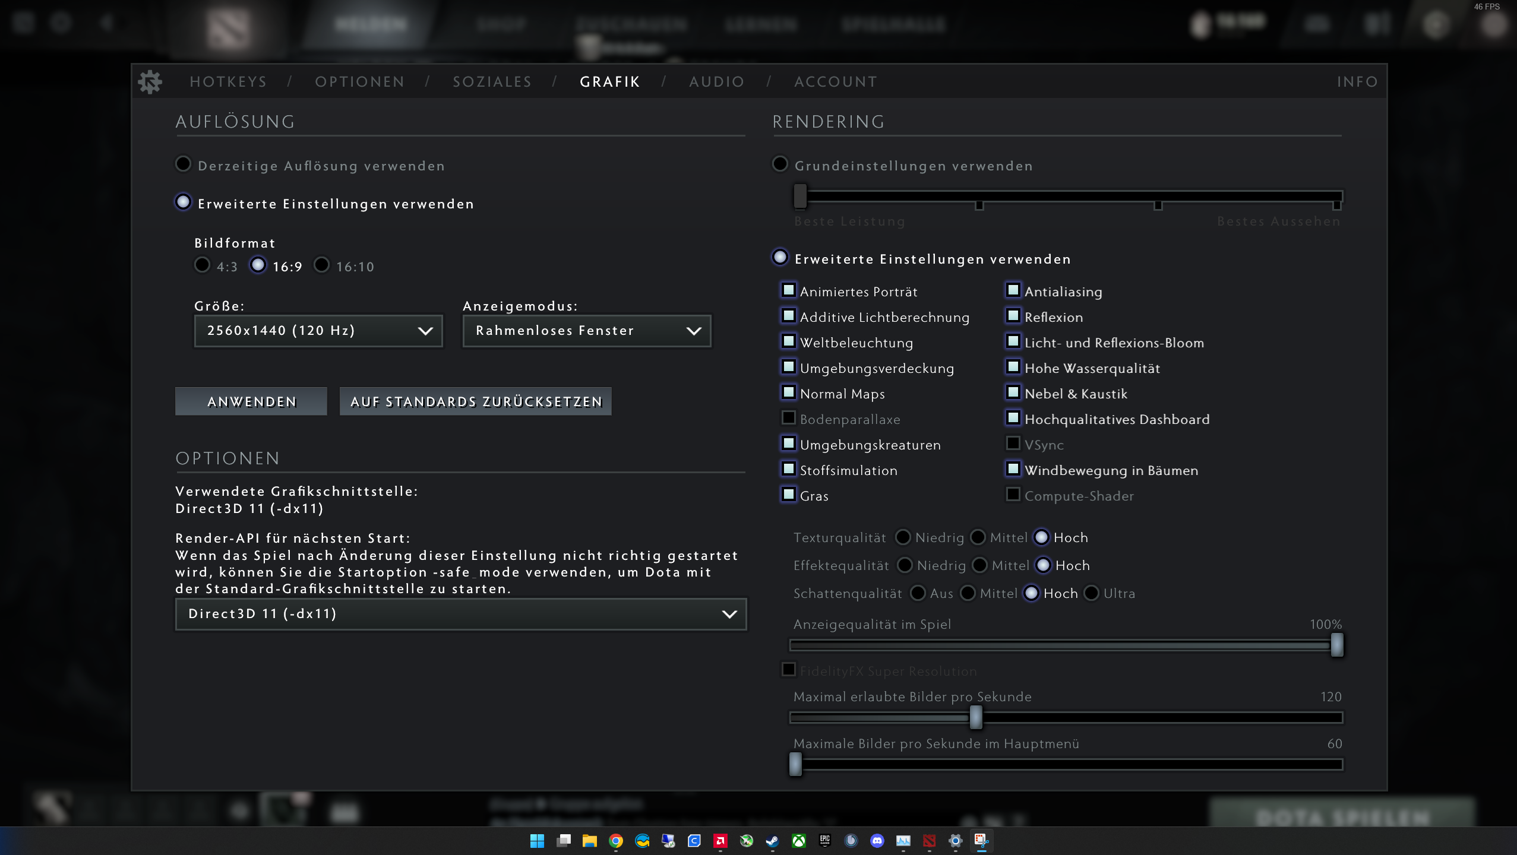
Task: Enable the VSync checkbox
Action: 1013,444
